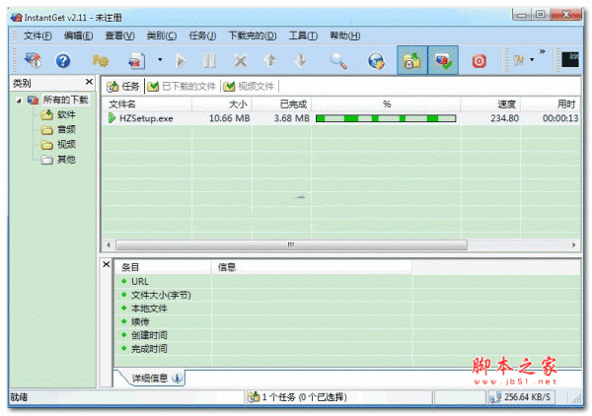The image size is (592, 416).
Task: Close the details panel with X
Action: [107, 264]
